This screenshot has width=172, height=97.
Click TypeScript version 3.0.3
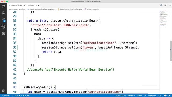160,95
